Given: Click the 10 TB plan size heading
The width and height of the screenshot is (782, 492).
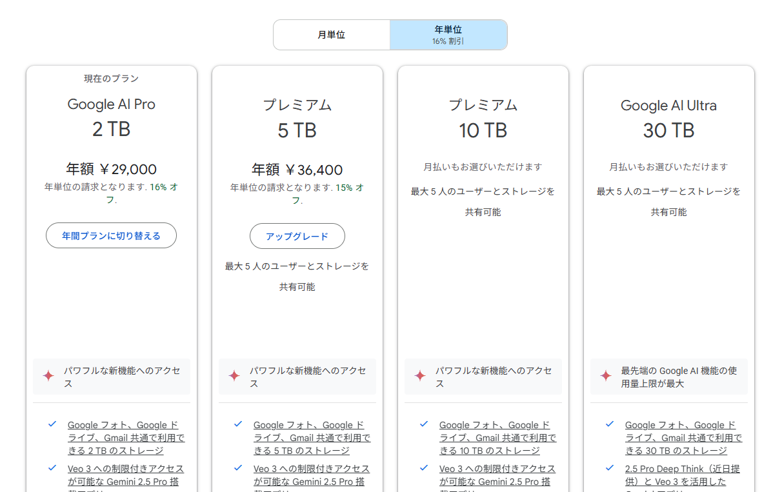Looking at the screenshot, I should 483,130.
